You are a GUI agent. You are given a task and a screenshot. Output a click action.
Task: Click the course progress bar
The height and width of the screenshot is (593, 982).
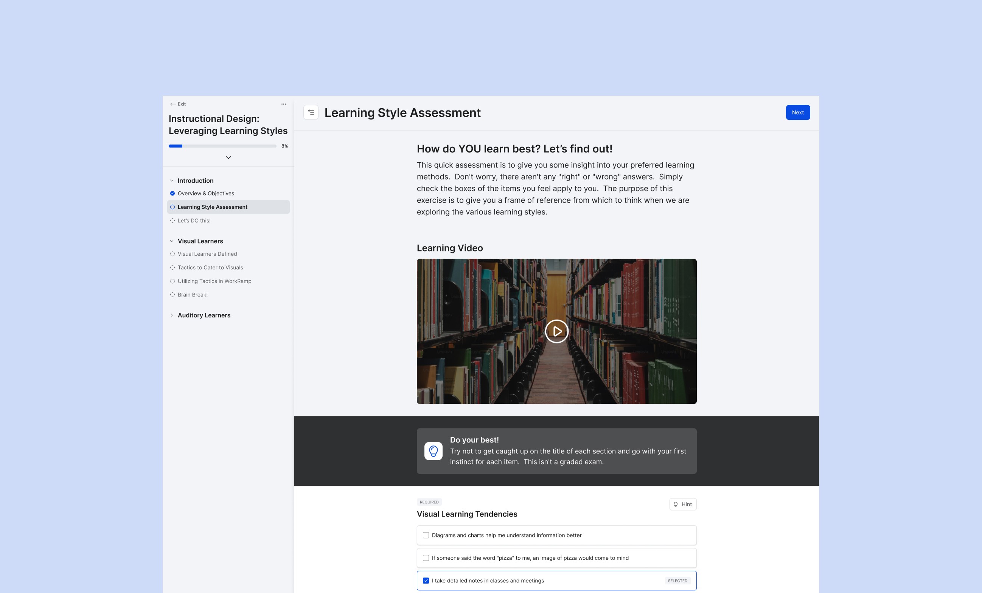click(x=222, y=146)
